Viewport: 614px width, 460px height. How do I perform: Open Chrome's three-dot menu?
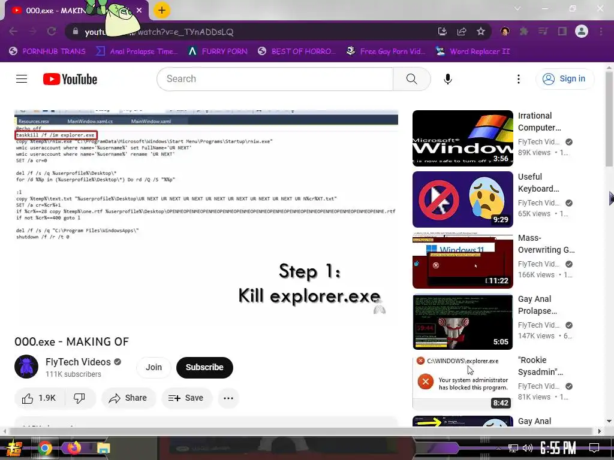tap(601, 32)
